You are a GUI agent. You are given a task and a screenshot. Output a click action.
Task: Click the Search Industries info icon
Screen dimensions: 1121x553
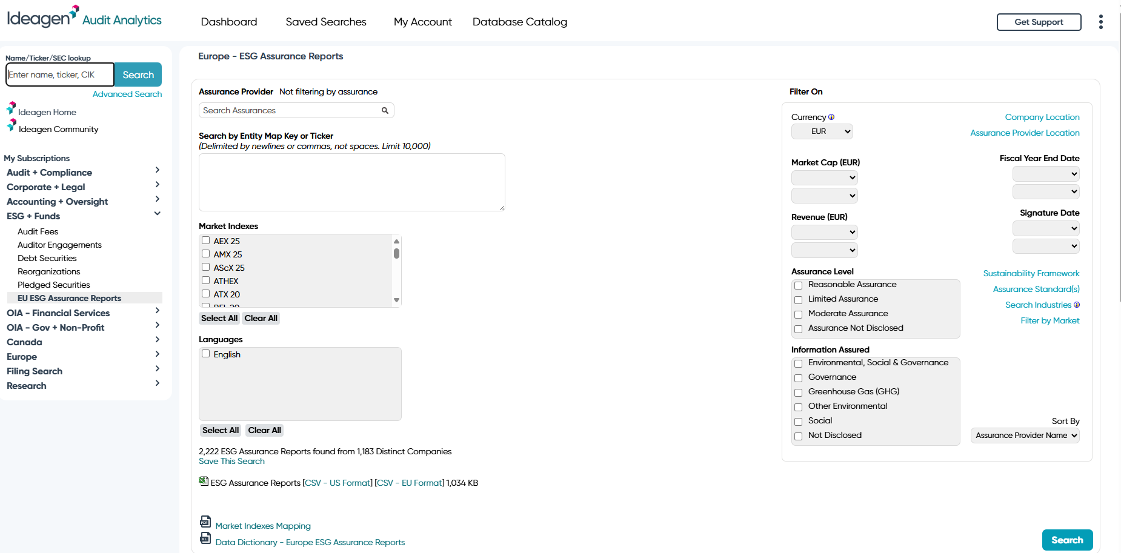click(x=1077, y=305)
